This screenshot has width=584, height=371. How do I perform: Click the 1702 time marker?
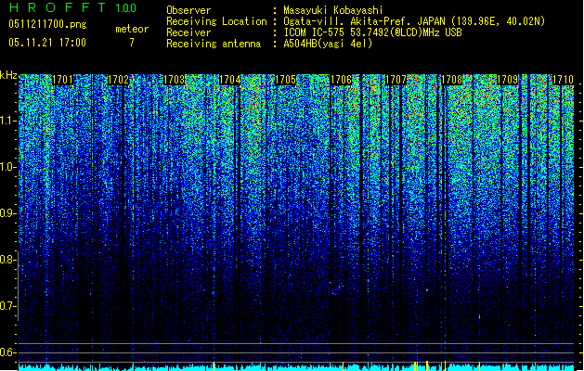click(118, 80)
